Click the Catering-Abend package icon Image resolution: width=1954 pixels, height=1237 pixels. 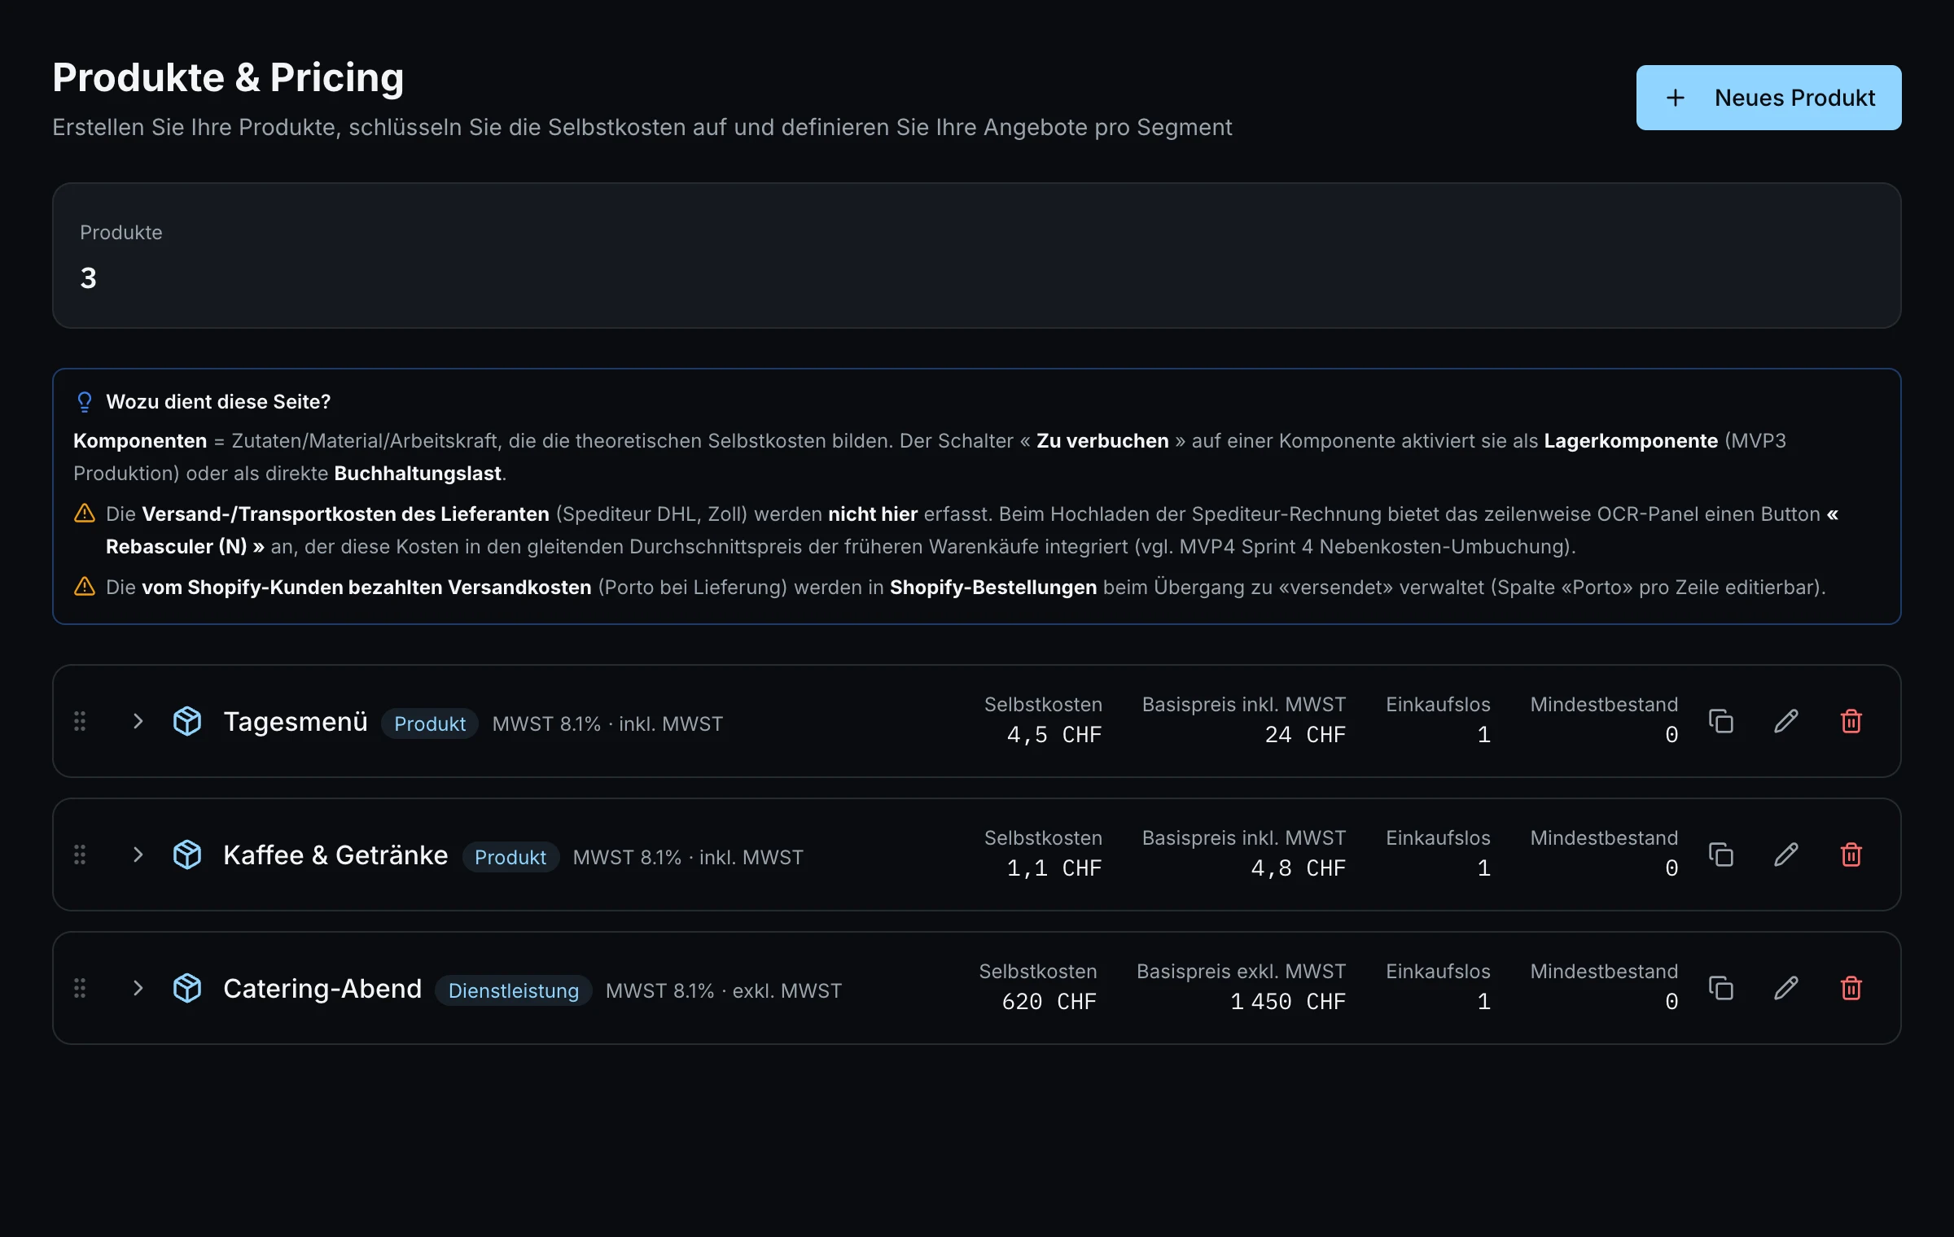coord(187,988)
